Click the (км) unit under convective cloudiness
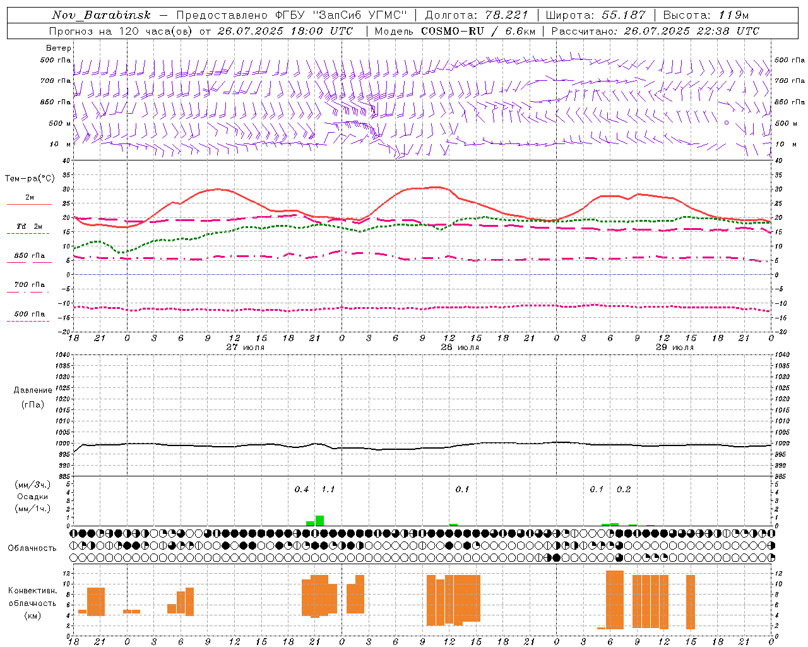Image resolution: width=808 pixels, height=647 pixels. (33, 615)
